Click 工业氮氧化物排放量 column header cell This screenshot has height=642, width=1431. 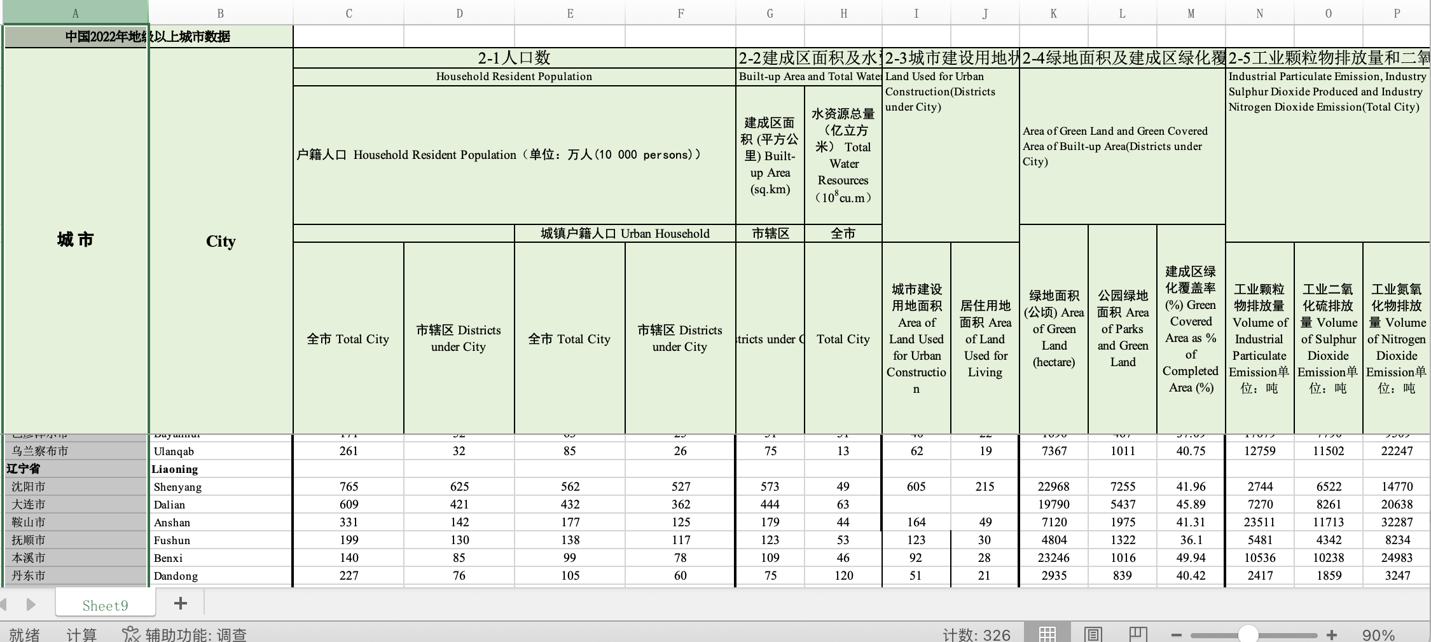[x=1397, y=338]
